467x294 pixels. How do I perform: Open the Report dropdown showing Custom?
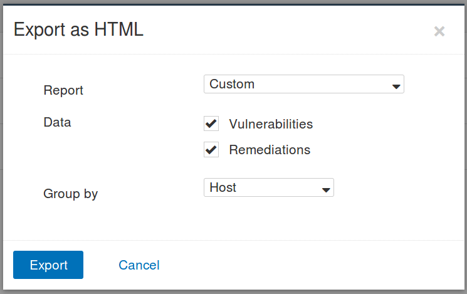coord(303,84)
